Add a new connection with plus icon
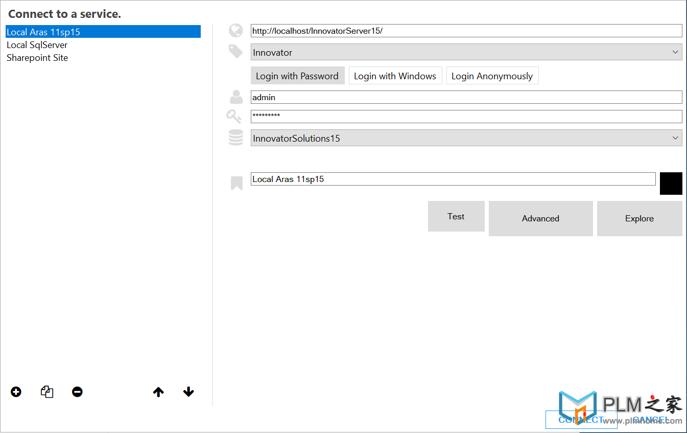The height and width of the screenshot is (433, 687). (16, 392)
